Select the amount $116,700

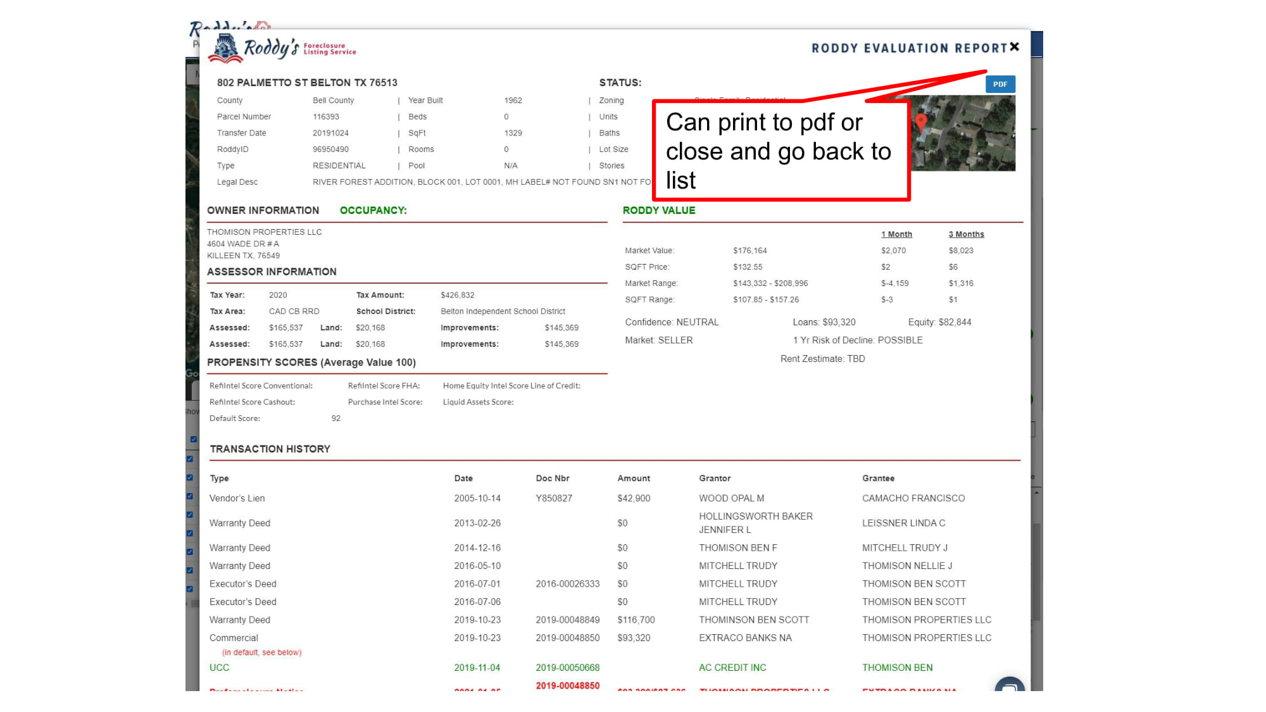pos(636,621)
